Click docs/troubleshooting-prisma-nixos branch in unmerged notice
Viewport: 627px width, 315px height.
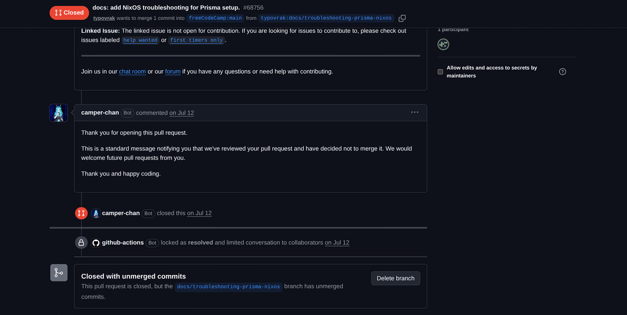point(228,287)
